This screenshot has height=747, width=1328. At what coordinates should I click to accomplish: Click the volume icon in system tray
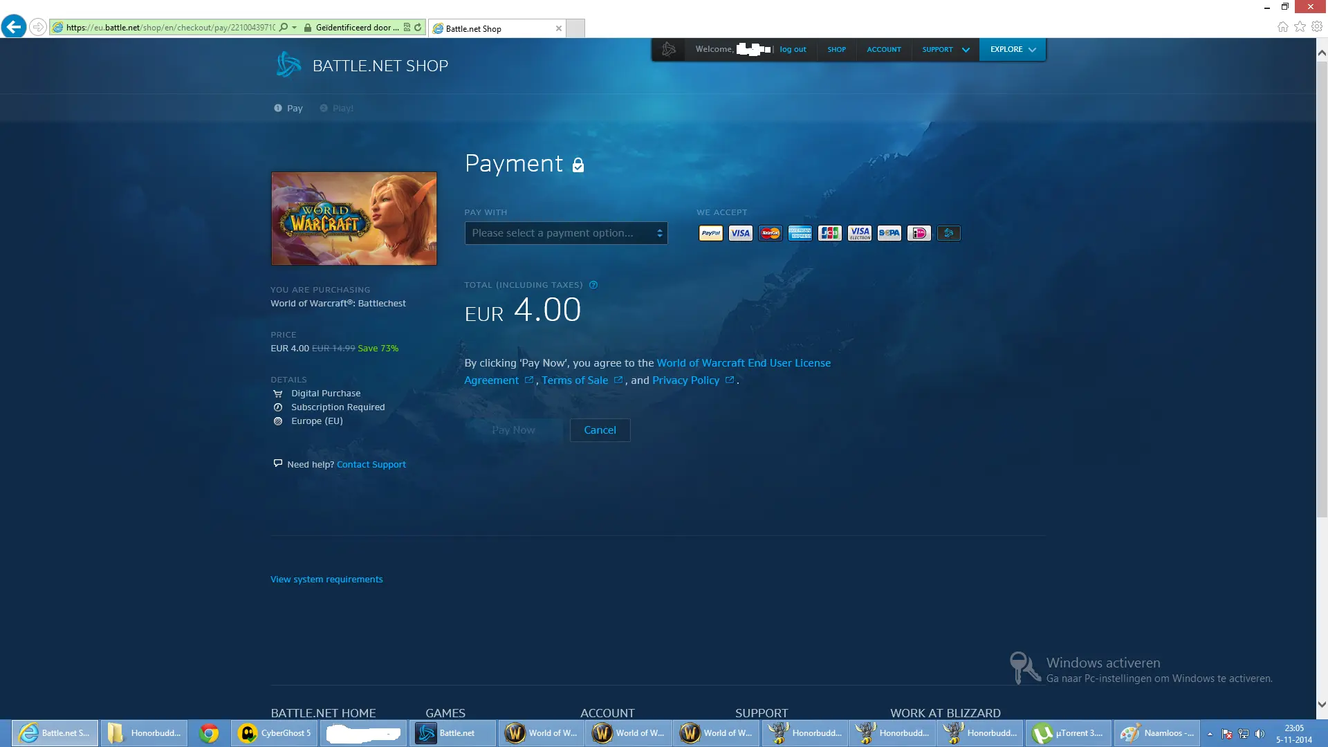[x=1260, y=734]
